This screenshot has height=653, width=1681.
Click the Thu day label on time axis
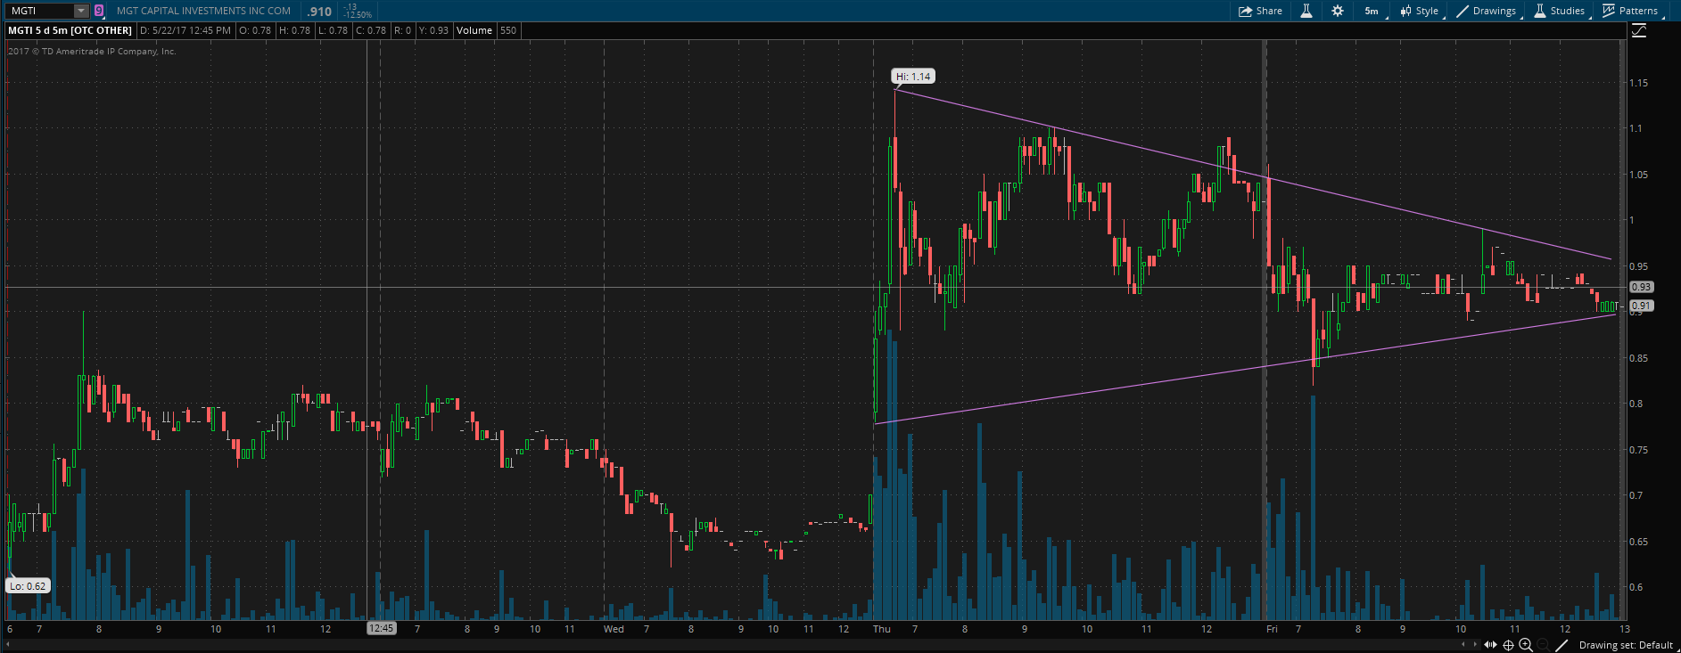click(x=882, y=629)
